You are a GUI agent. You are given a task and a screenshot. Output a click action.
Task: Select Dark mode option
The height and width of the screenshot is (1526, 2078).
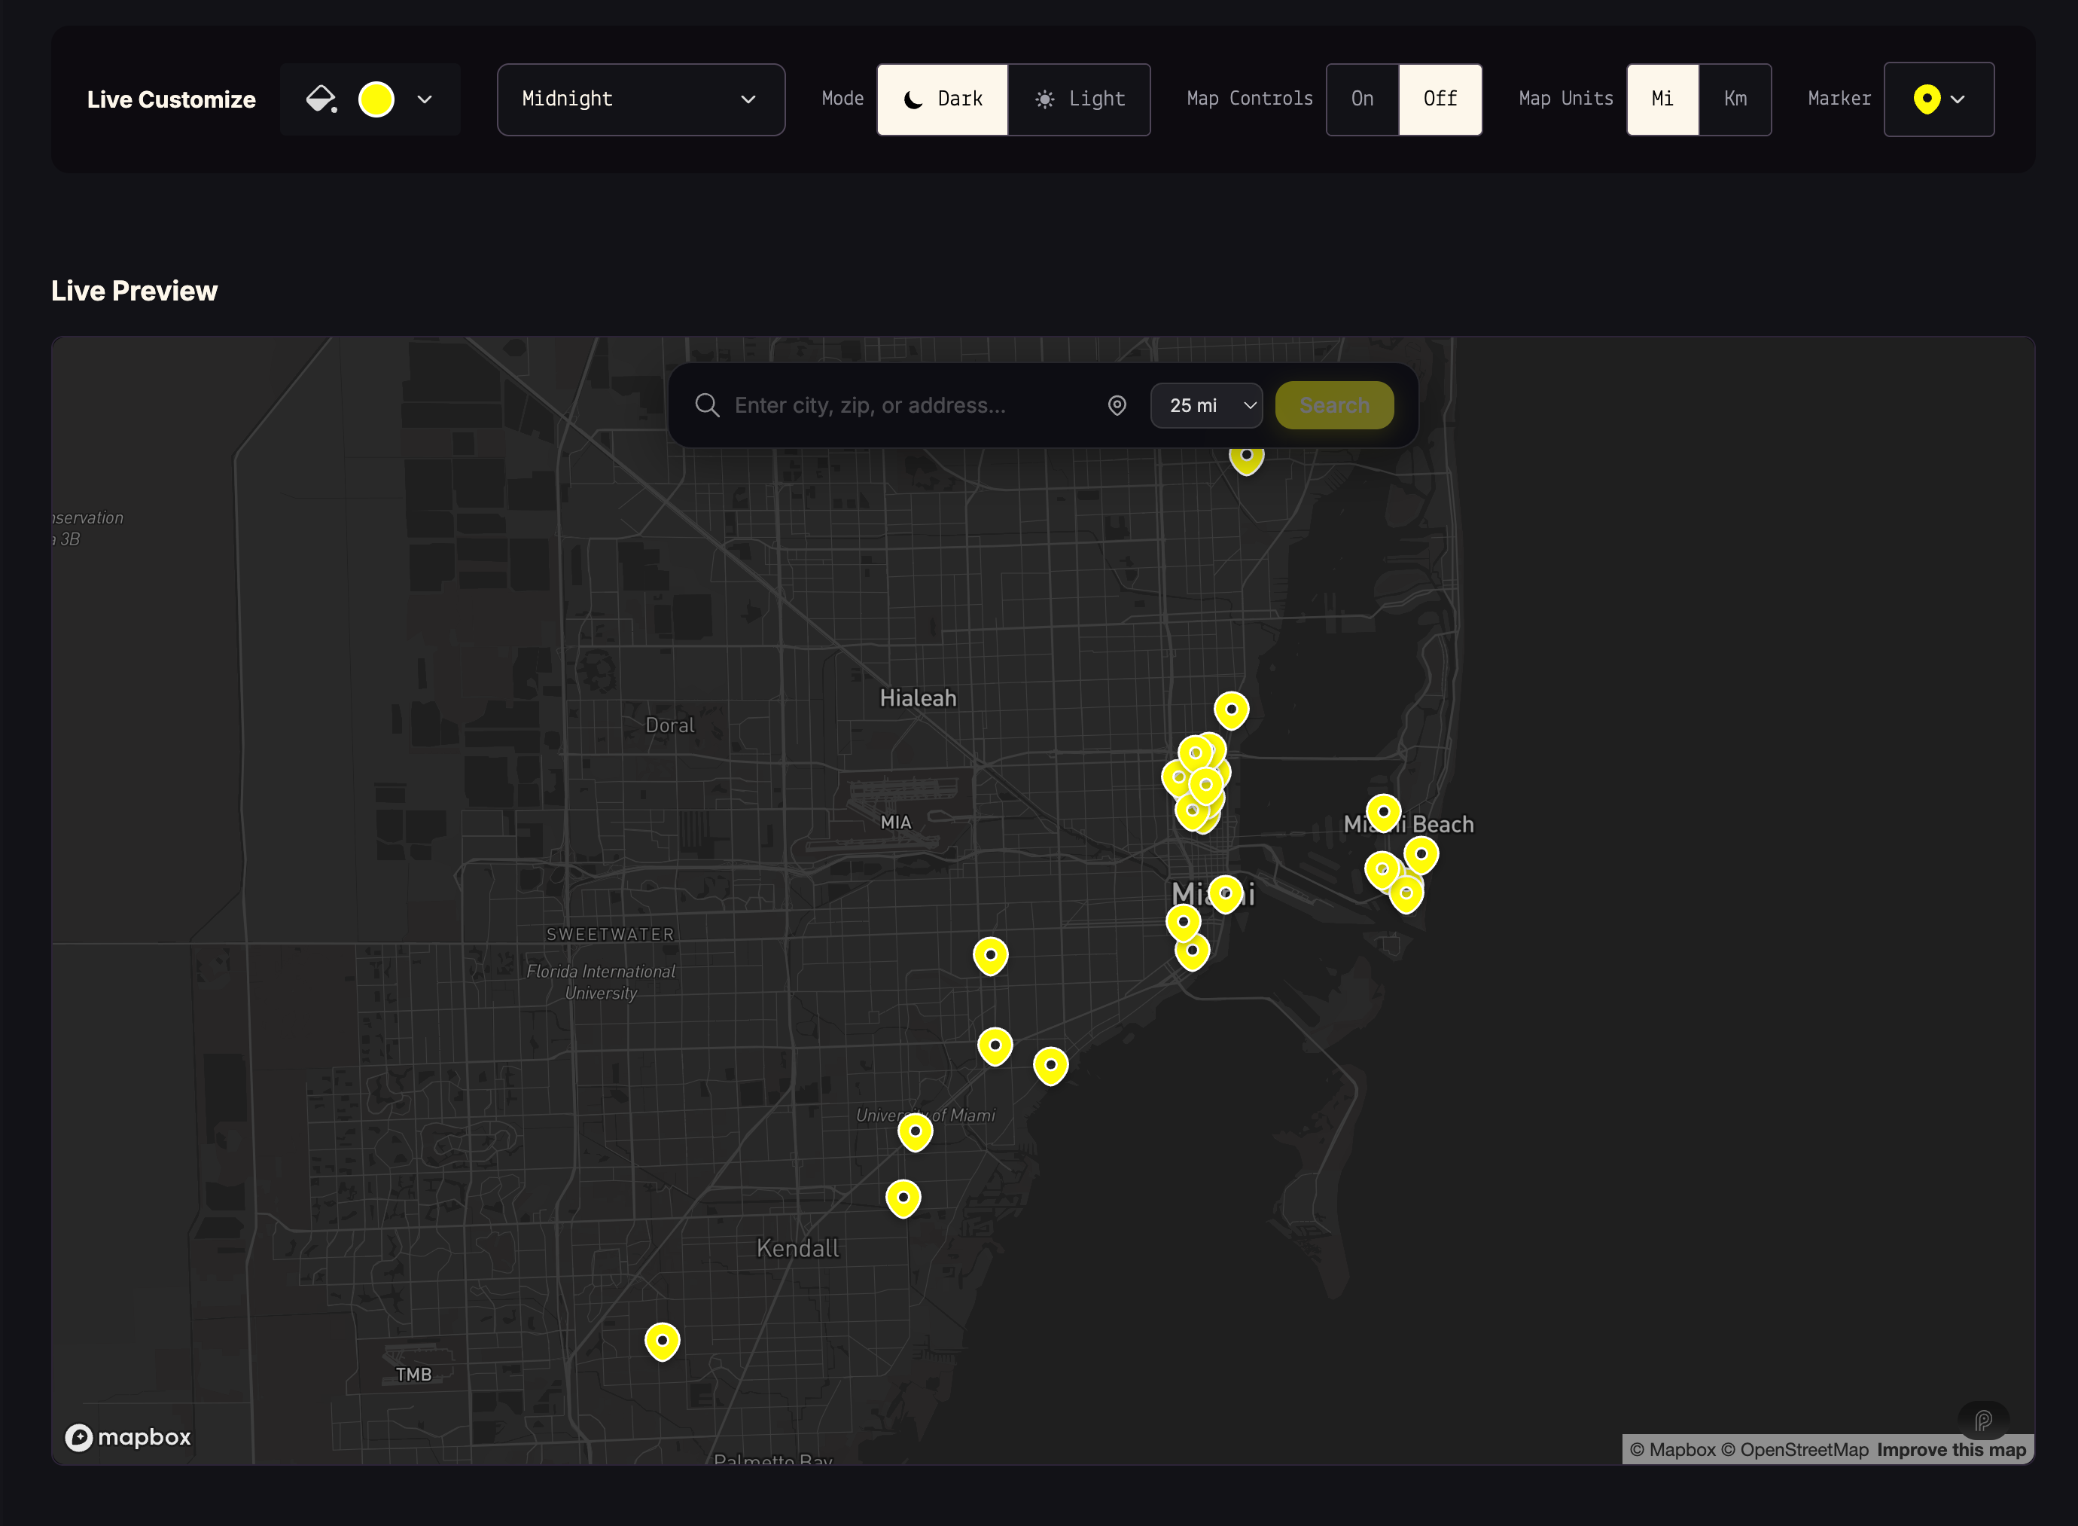tap(943, 99)
